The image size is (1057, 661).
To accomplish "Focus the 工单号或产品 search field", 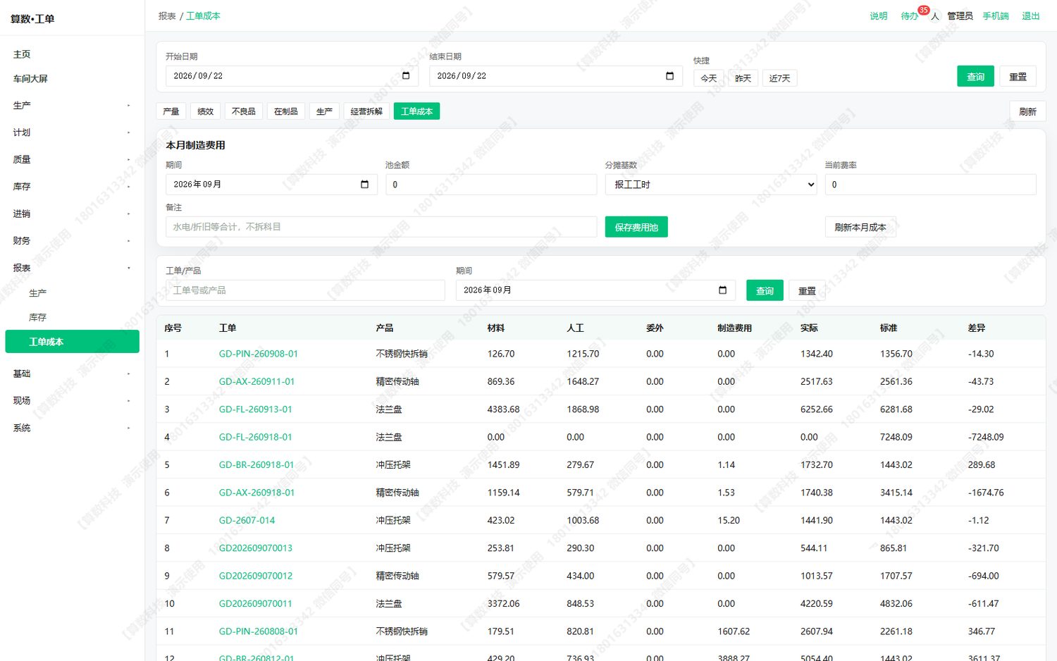I will (x=305, y=290).
